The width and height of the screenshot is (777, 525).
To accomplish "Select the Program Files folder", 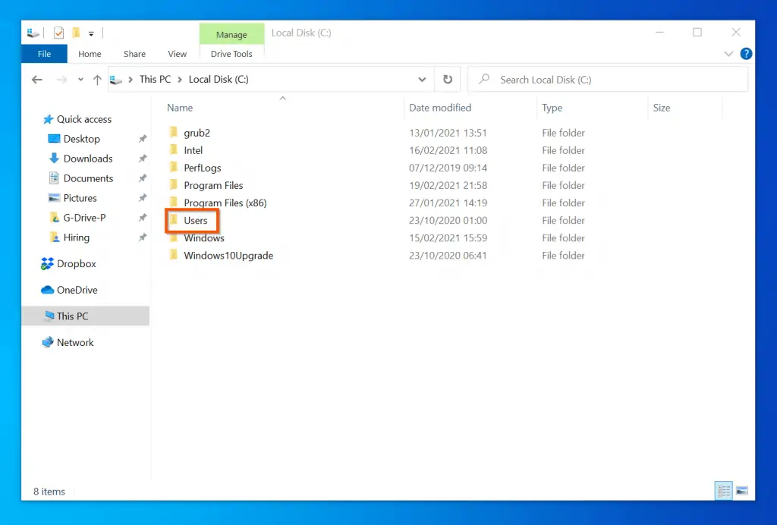I will [x=213, y=185].
